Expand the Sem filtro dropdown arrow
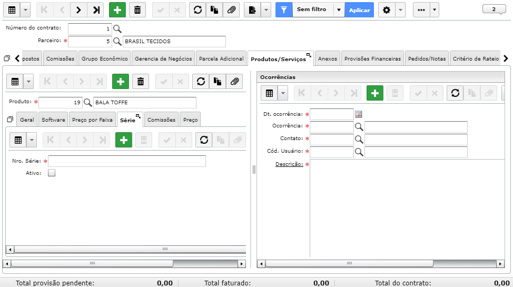Screen dimensions: 513x287 coord(339,10)
